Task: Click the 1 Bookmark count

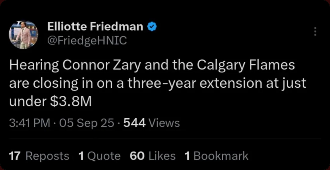Action: tap(216, 156)
